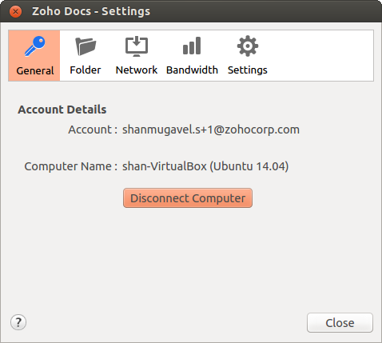Open help via question mark icon
The width and height of the screenshot is (382, 343).
point(18,322)
